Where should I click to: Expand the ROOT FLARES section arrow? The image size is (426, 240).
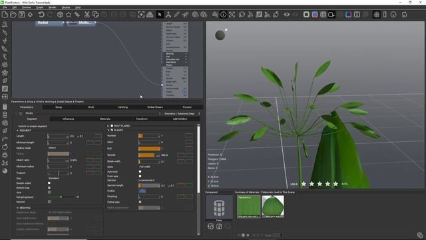[108, 126]
